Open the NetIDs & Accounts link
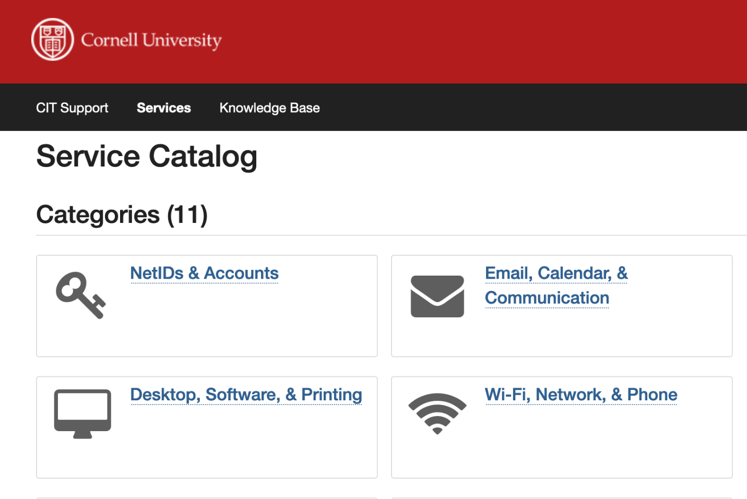The height and width of the screenshot is (499, 747). (x=204, y=273)
